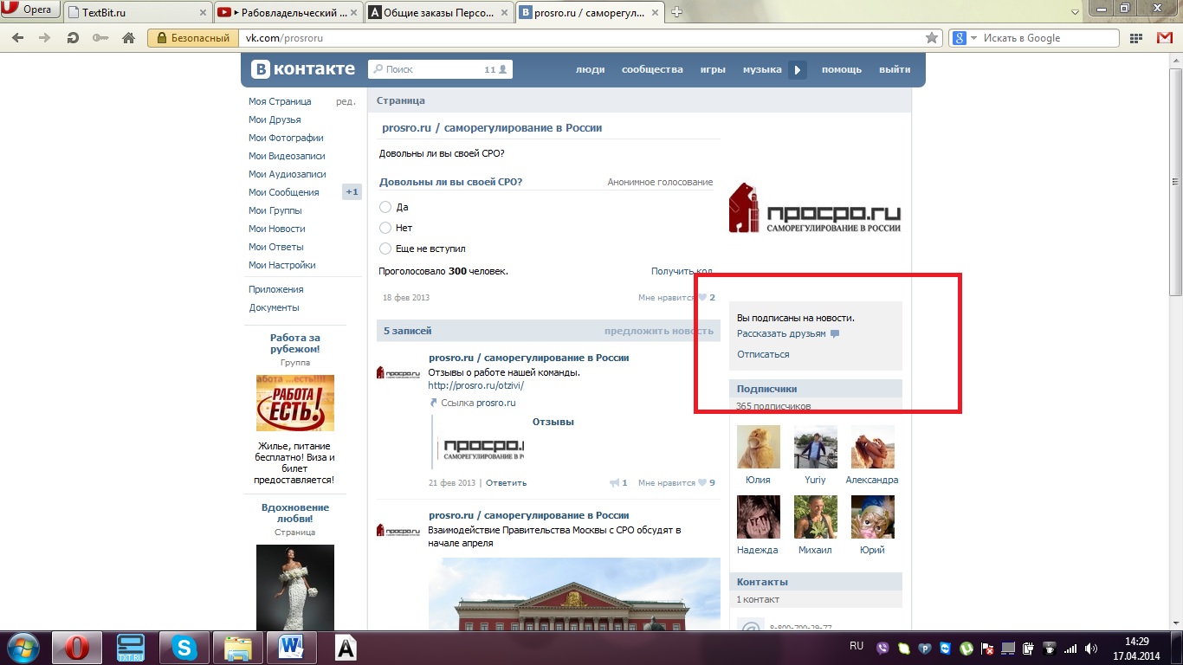1183x665 pixels.
Task: Like the Отзывы post with 9 likes
Action: coord(702,483)
